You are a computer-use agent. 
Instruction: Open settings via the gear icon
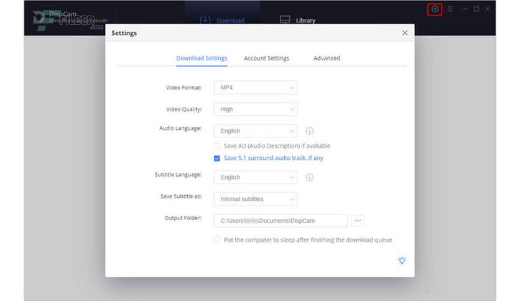[435, 9]
